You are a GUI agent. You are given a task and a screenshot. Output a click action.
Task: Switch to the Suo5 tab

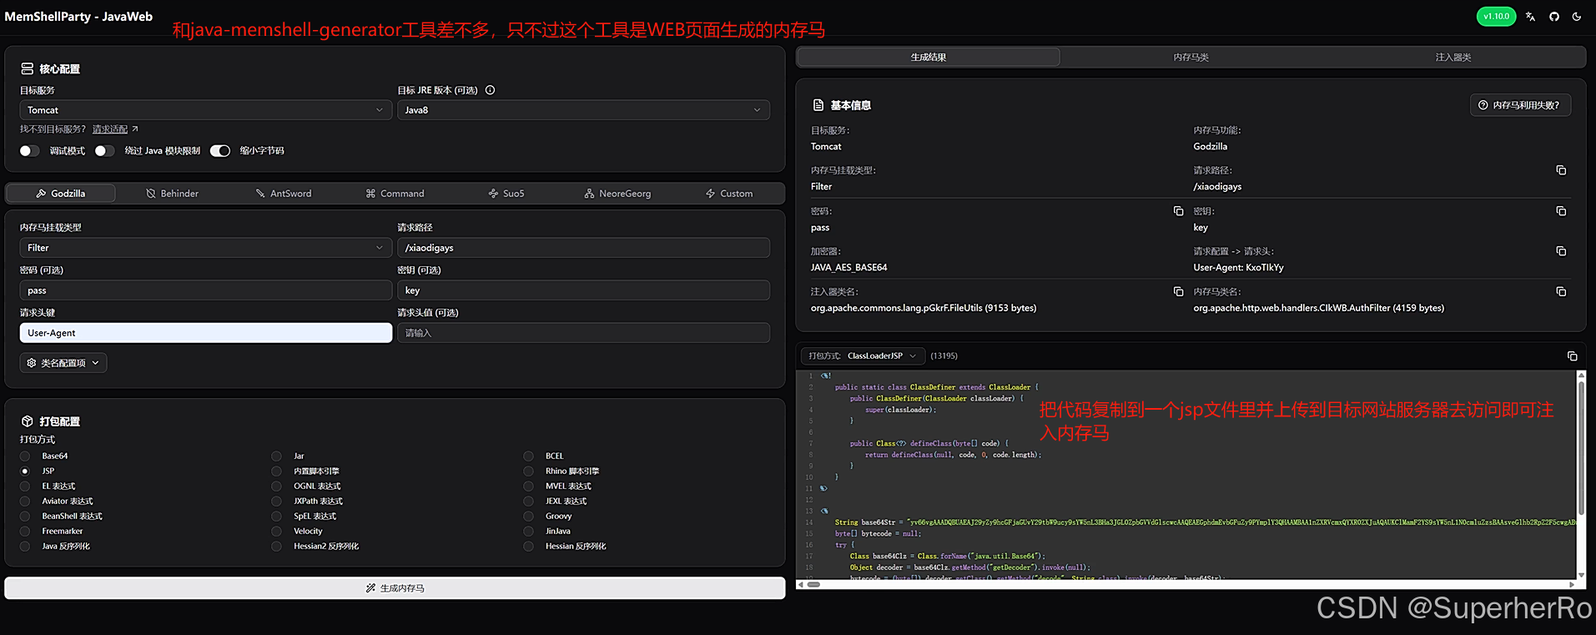(506, 194)
